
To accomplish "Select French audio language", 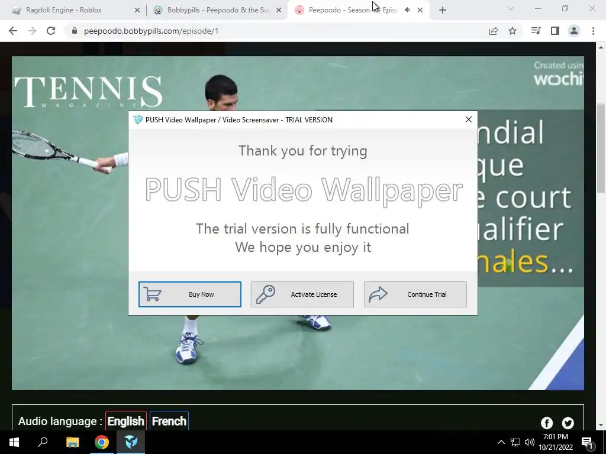I will coord(169,421).
